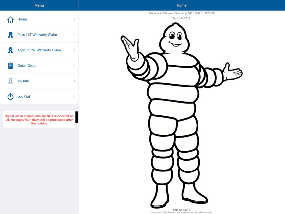Click the Home house icon
Image resolution: width=285 pixels, height=214 pixels.
10,19
